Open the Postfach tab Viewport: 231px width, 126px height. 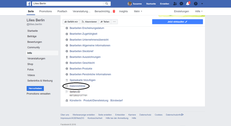(62, 11)
